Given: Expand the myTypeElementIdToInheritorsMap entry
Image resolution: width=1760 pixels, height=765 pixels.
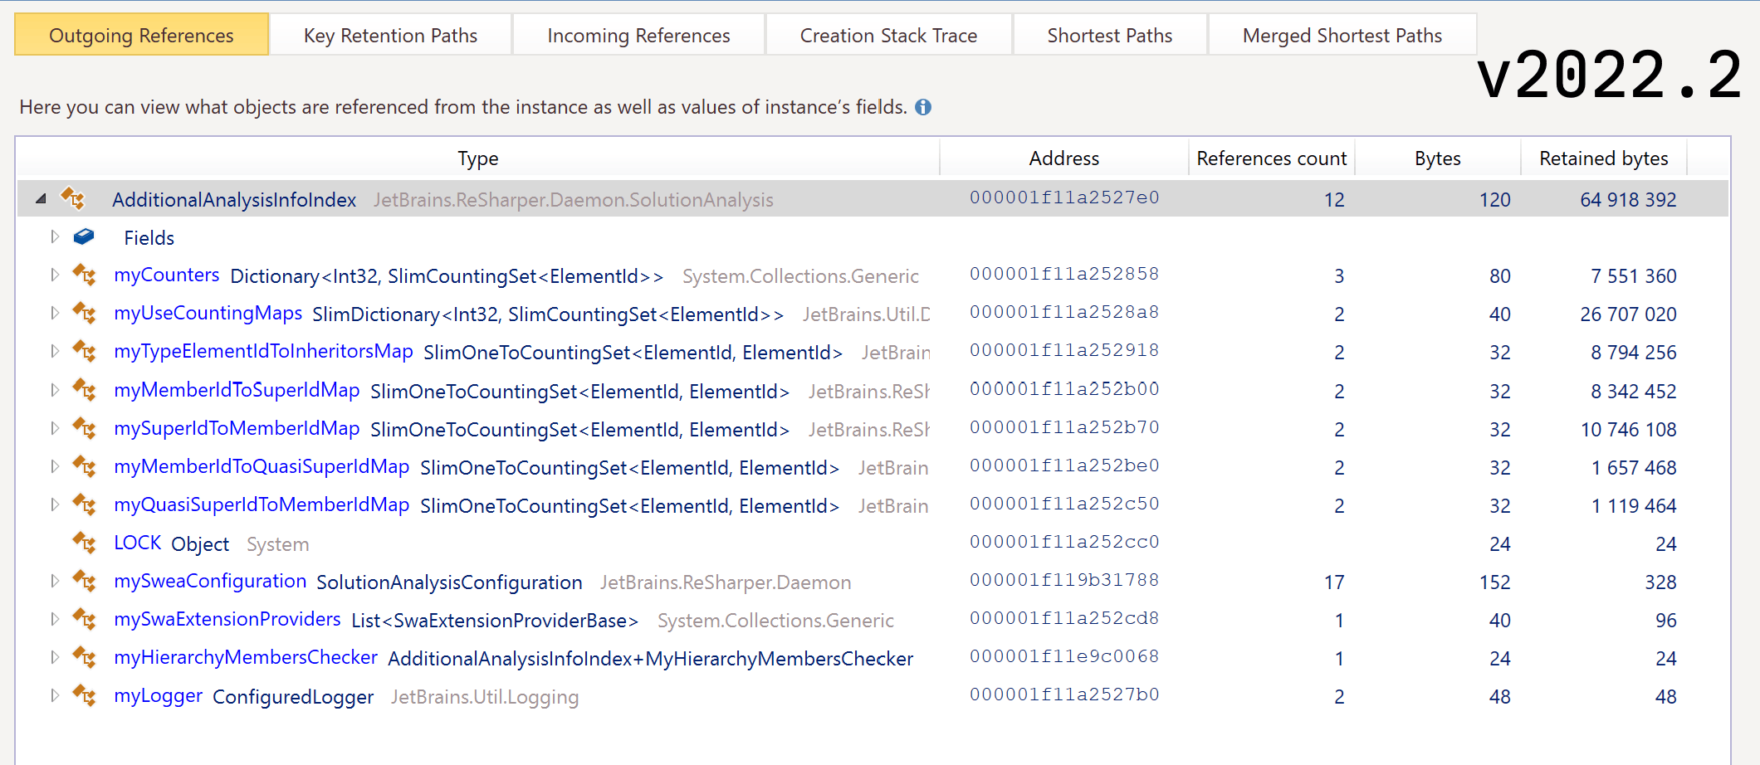Looking at the screenshot, I should [55, 351].
